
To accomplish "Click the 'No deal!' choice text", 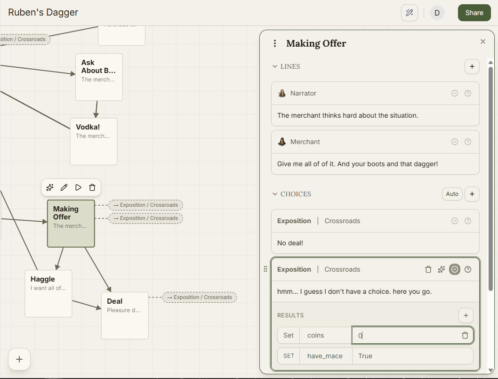I will coord(290,243).
